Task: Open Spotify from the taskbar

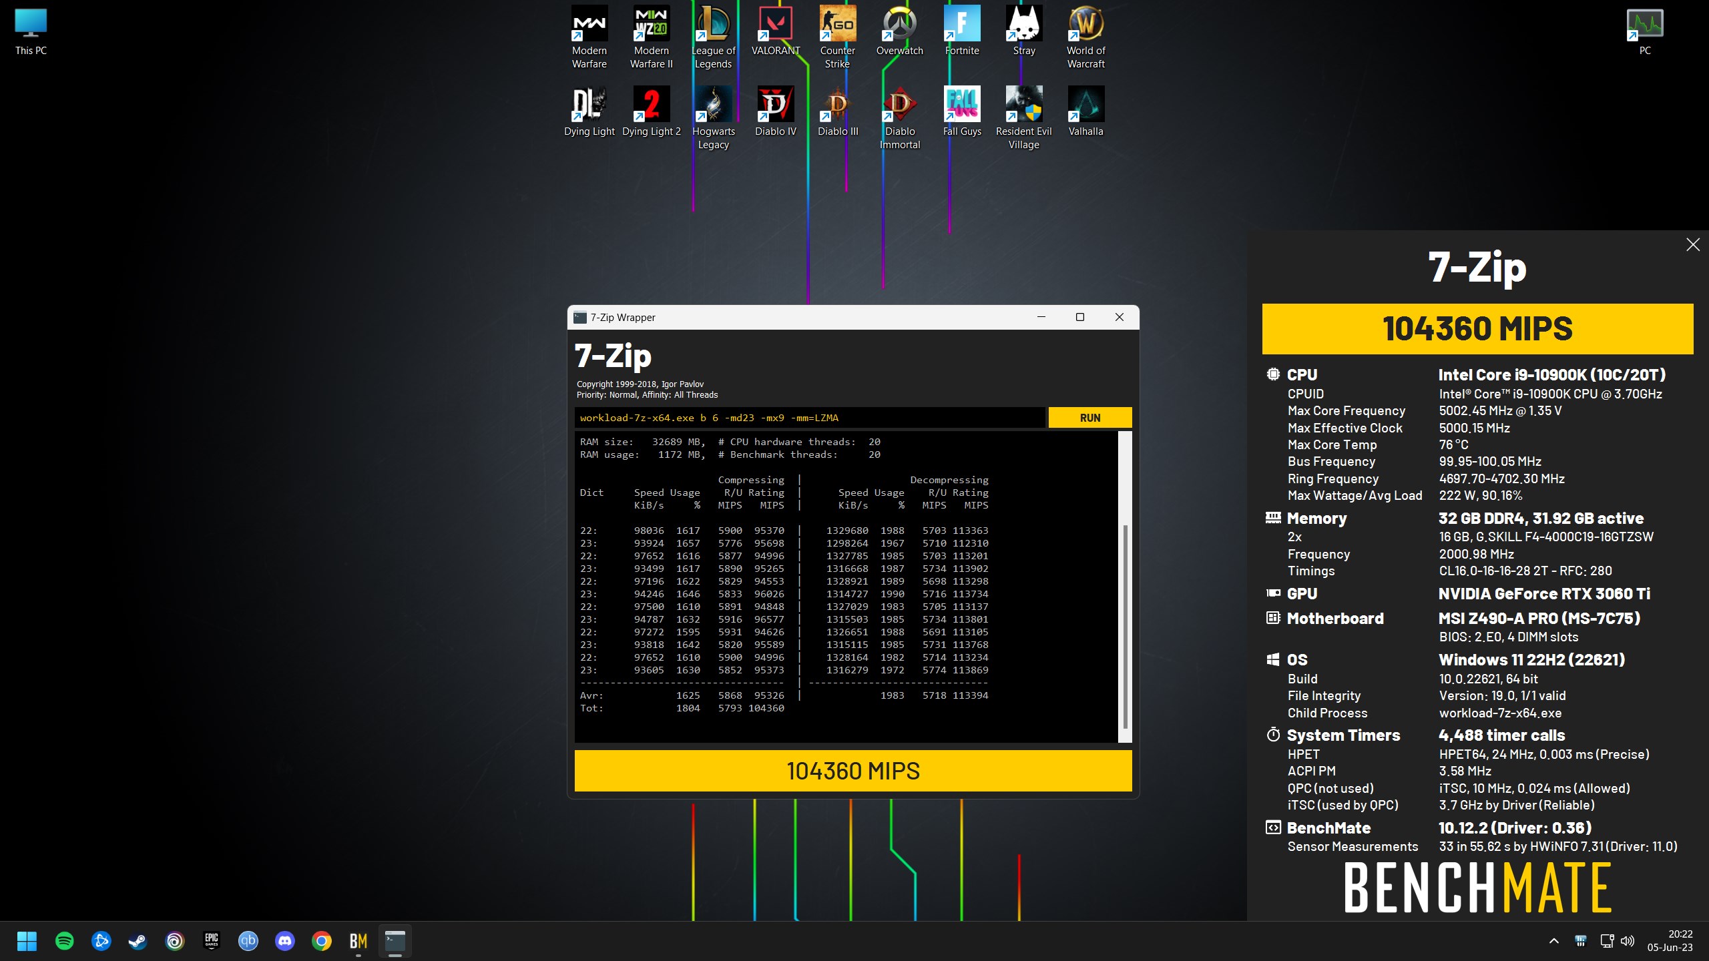Action: click(65, 941)
